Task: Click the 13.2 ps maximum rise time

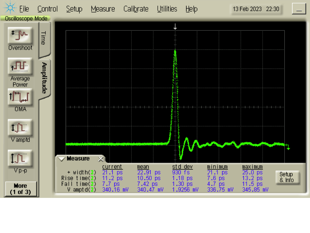Action: 252,178
